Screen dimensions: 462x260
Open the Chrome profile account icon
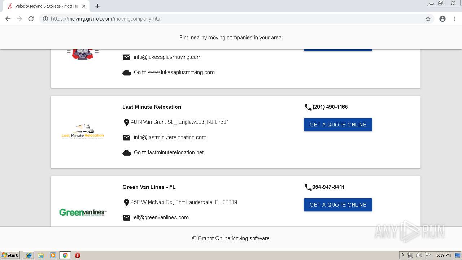tap(443, 19)
